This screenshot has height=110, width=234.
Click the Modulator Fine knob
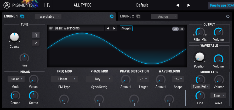point(200,96)
